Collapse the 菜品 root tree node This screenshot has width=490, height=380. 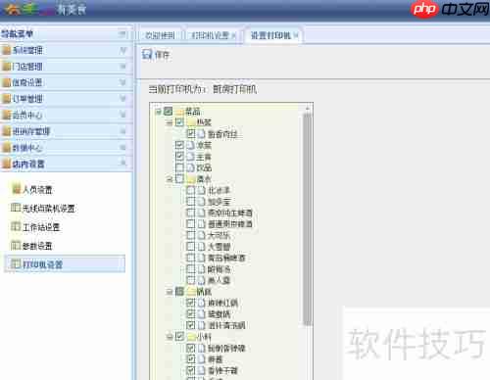click(x=158, y=112)
